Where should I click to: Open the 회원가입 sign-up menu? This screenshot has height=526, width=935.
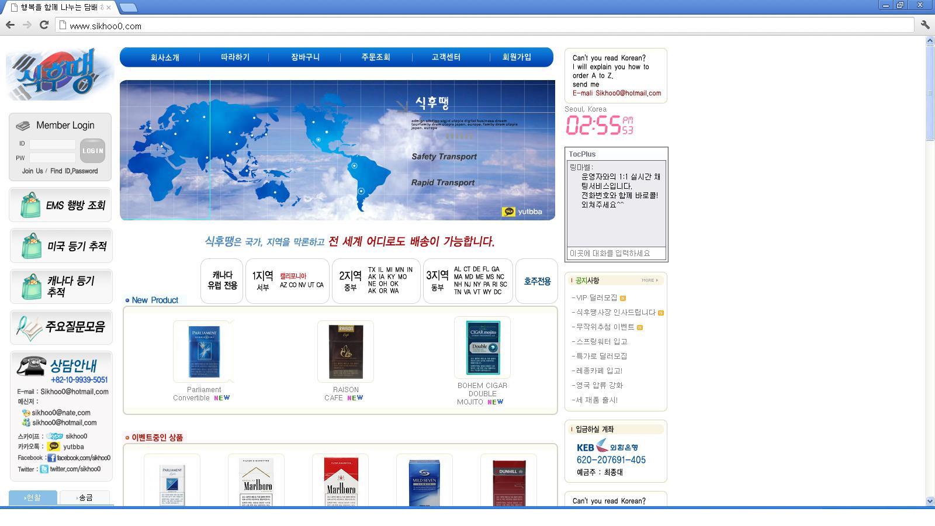(517, 57)
